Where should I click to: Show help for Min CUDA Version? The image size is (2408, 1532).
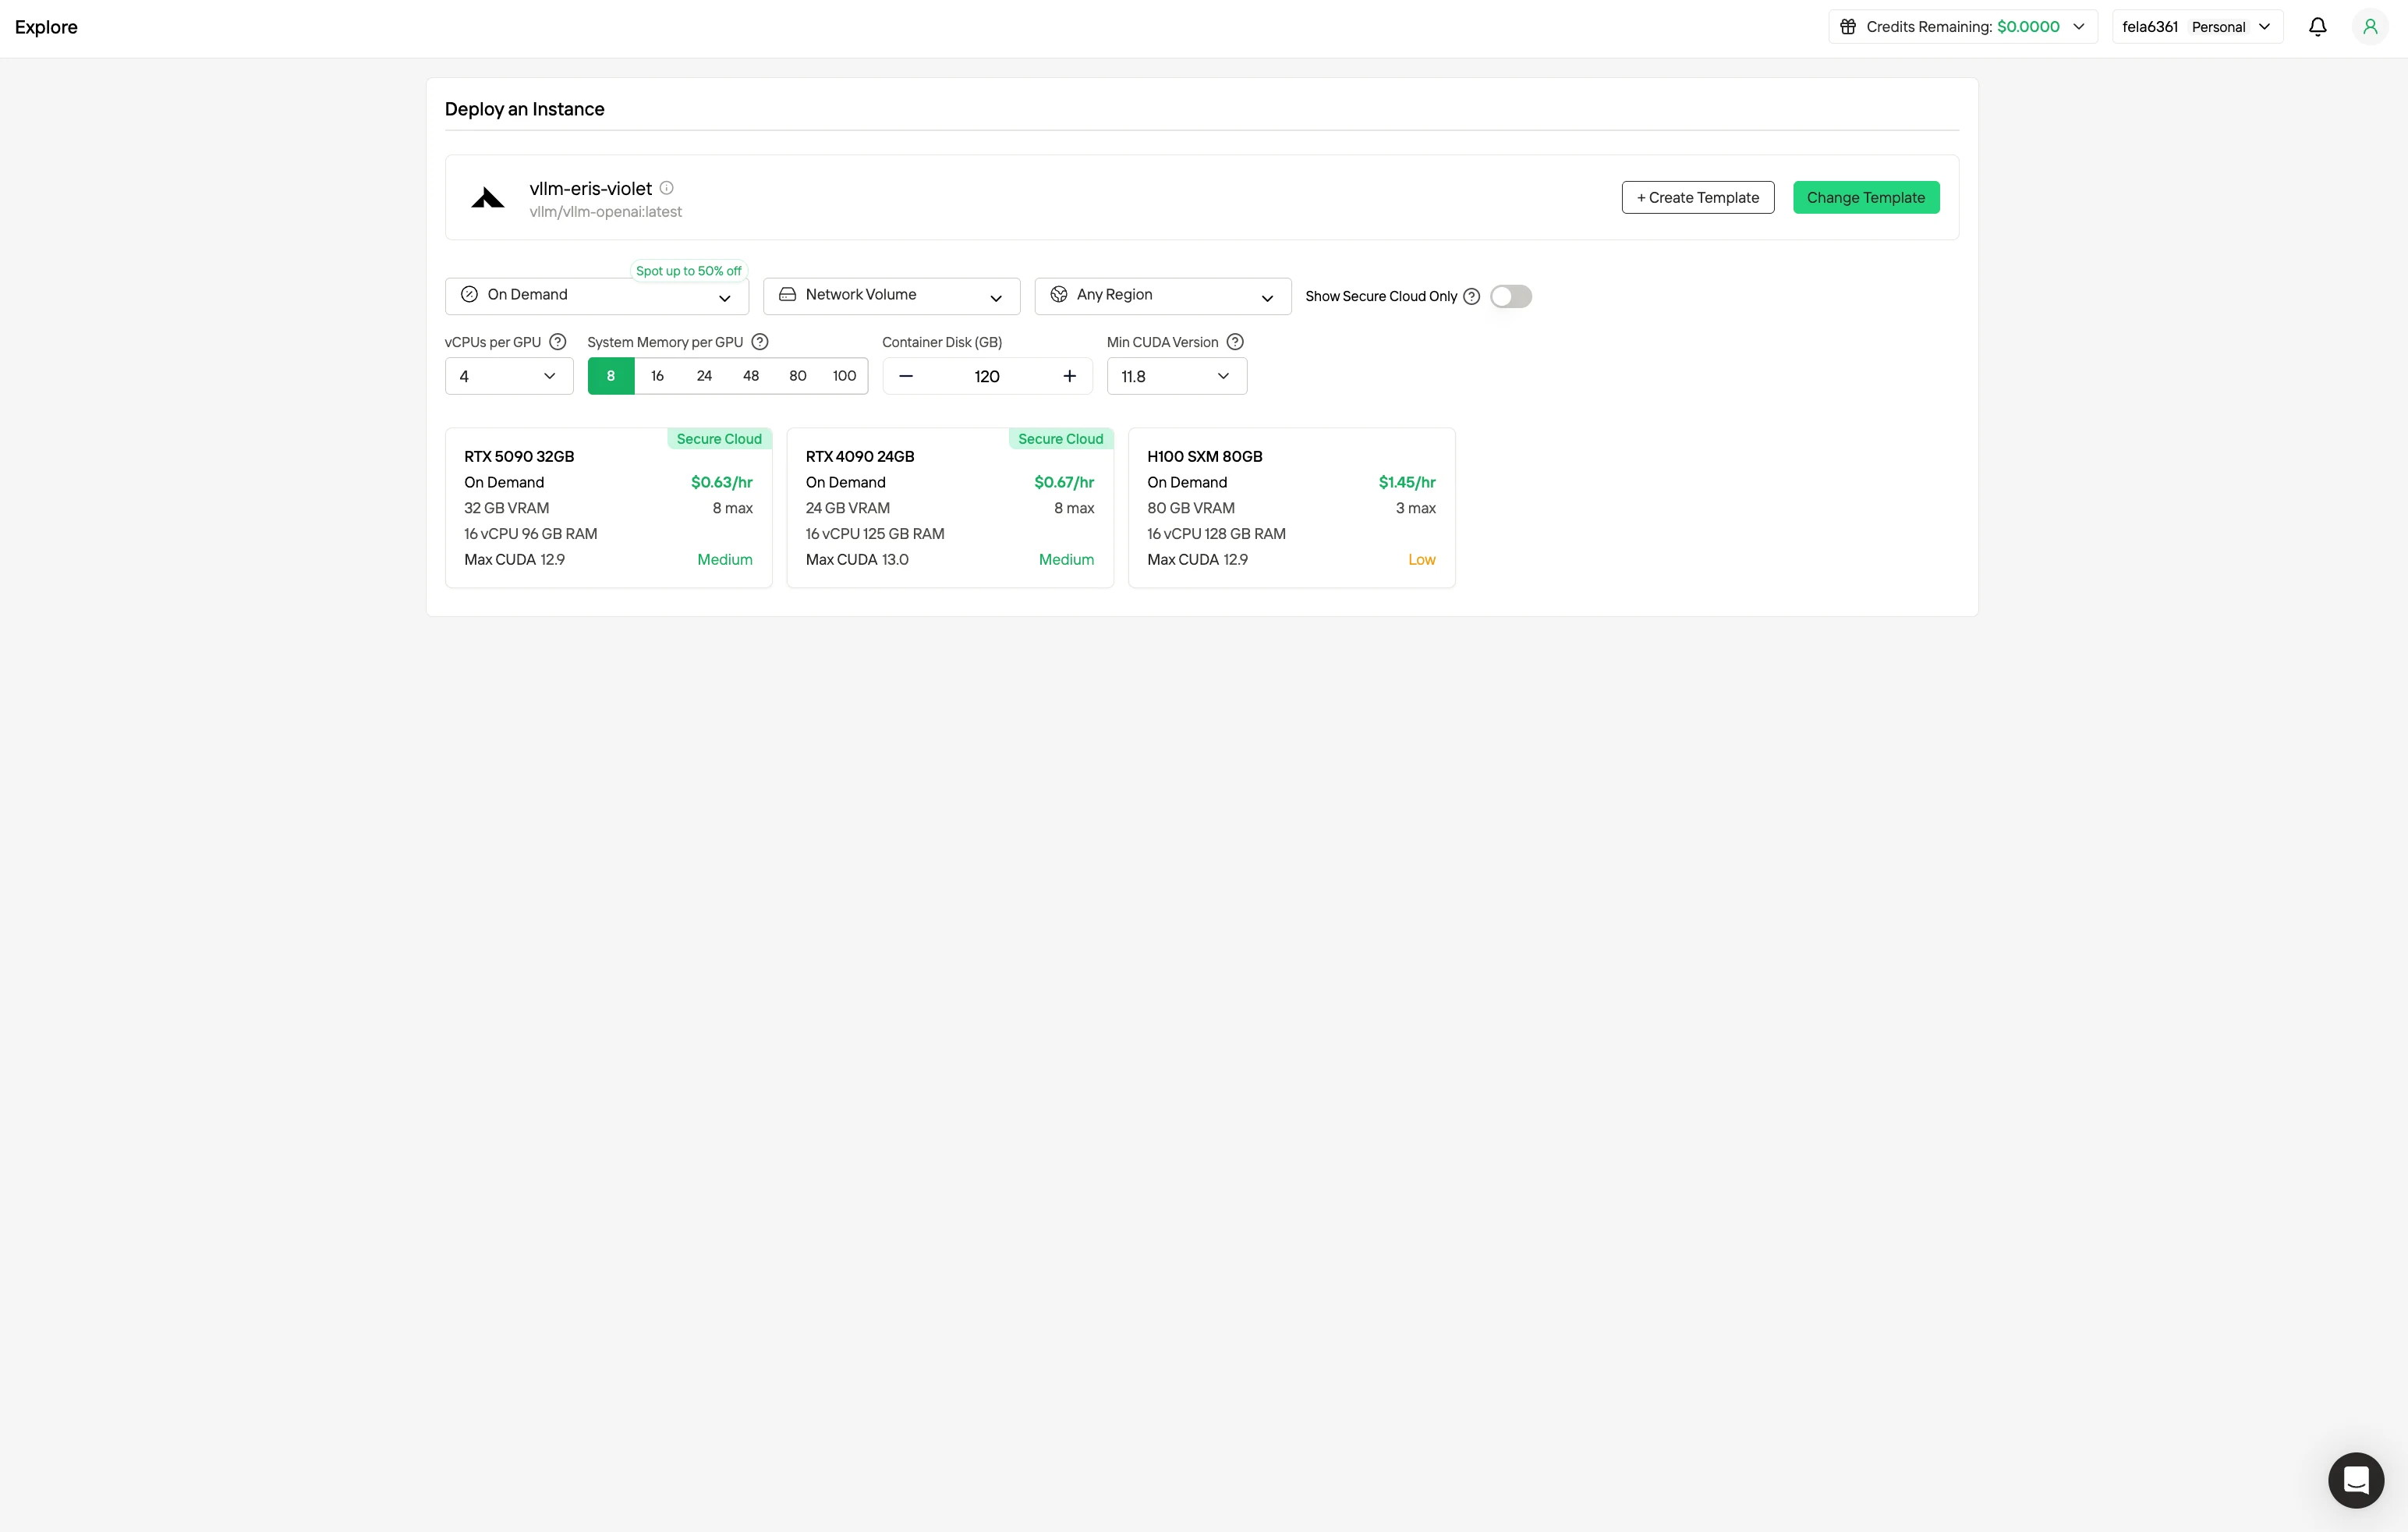tap(1235, 342)
